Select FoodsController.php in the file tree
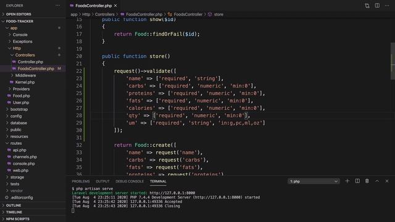395x222 pixels. [36, 68]
